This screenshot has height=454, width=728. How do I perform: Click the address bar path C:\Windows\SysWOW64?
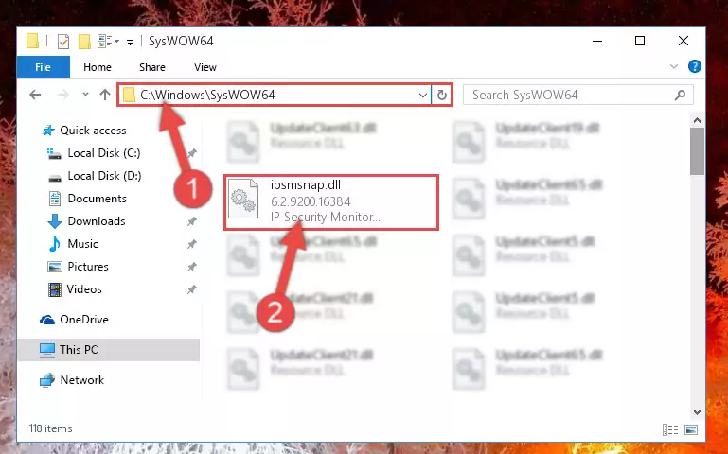point(207,96)
